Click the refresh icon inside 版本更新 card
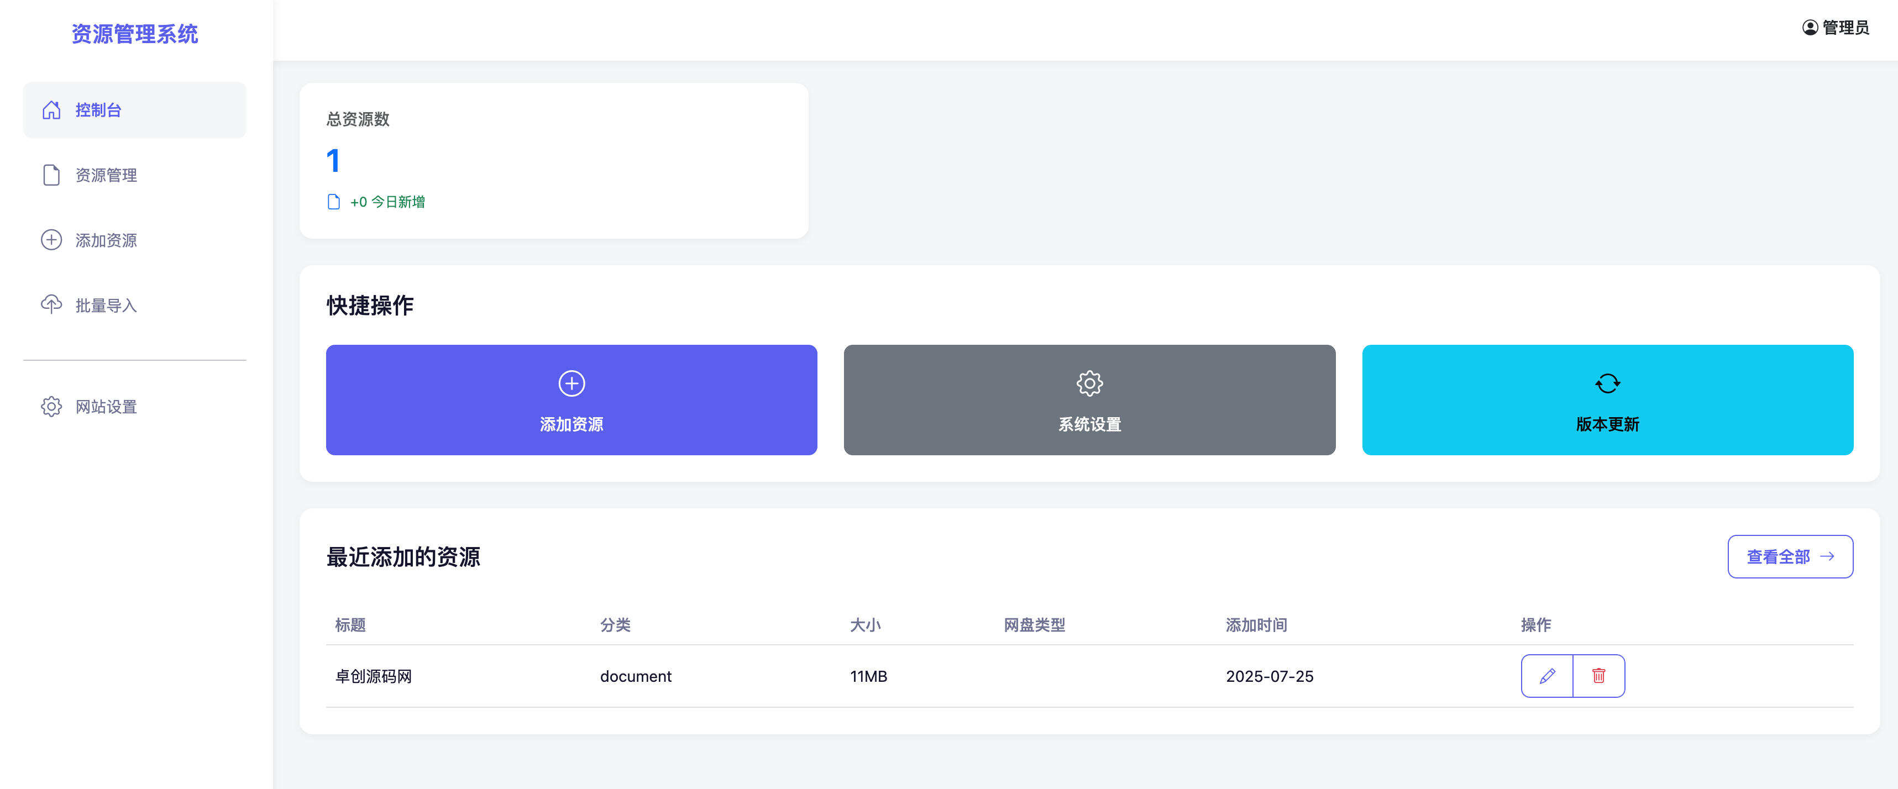This screenshot has height=789, width=1898. 1606,382
